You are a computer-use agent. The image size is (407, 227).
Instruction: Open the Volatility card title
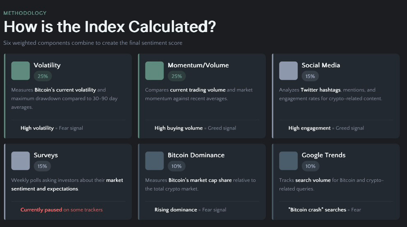tap(47, 65)
